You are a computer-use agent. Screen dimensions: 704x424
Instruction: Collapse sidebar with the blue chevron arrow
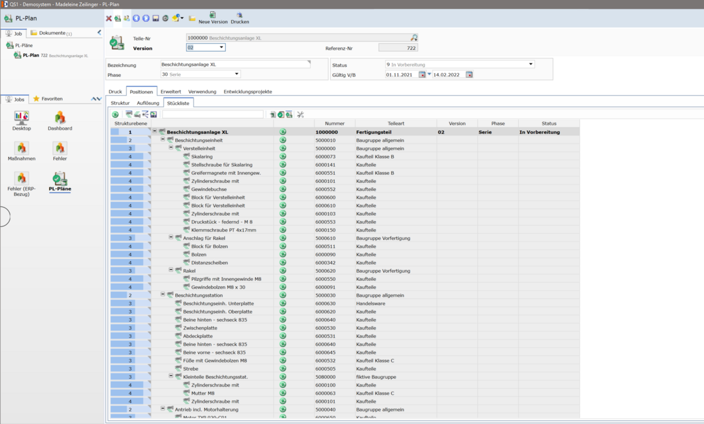click(x=99, y=33)
